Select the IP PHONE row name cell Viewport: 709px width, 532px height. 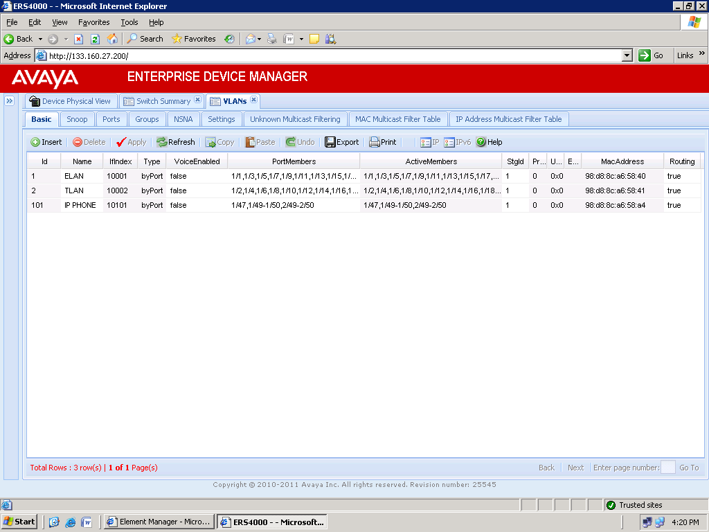(x=82, y=205)
